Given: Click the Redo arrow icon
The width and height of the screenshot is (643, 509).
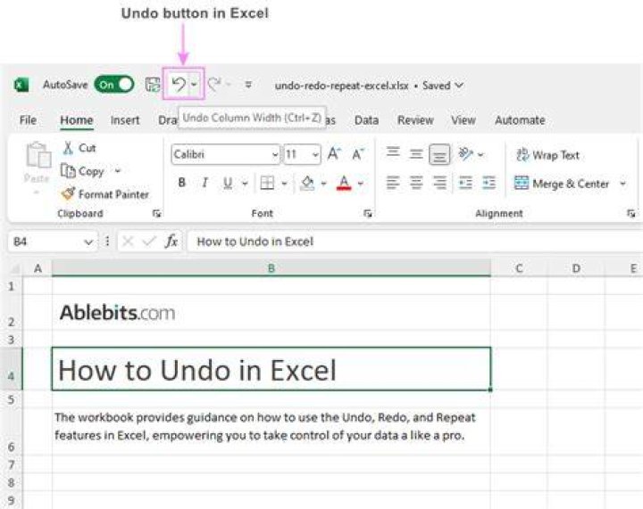Looking at the screenshot, I should [x=214, y=85].
